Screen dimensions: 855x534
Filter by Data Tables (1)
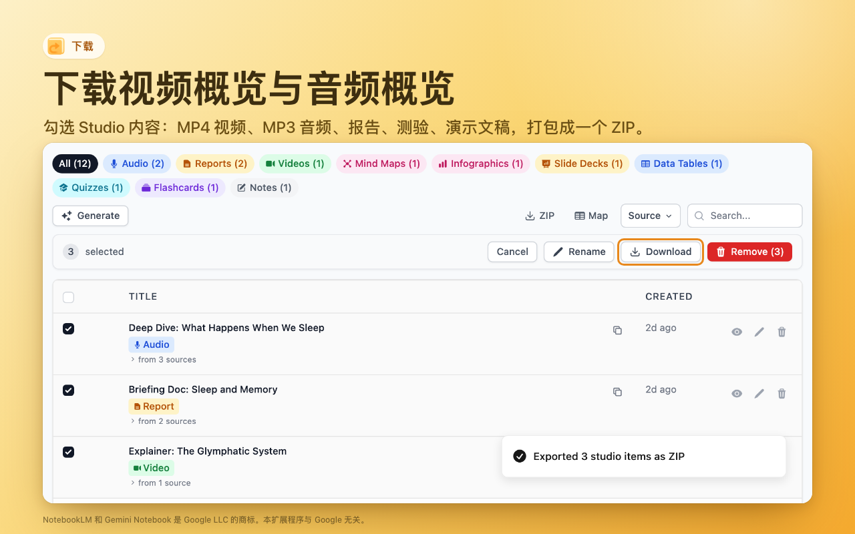[681, 164]
